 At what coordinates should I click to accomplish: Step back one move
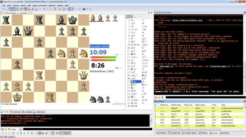[17, 133]
